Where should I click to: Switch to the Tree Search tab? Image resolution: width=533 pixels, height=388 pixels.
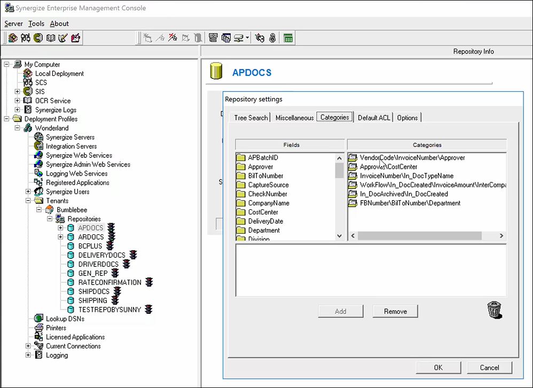tap(250, 117)
